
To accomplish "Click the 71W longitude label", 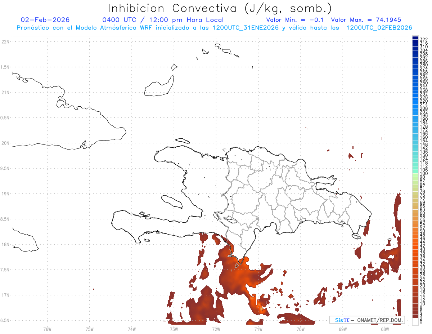I will 258,329.
